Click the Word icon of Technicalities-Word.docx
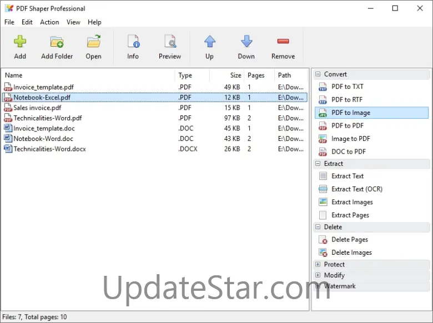Image resolution: width=433 pixels, height=323 pixels. click(8, 149)
